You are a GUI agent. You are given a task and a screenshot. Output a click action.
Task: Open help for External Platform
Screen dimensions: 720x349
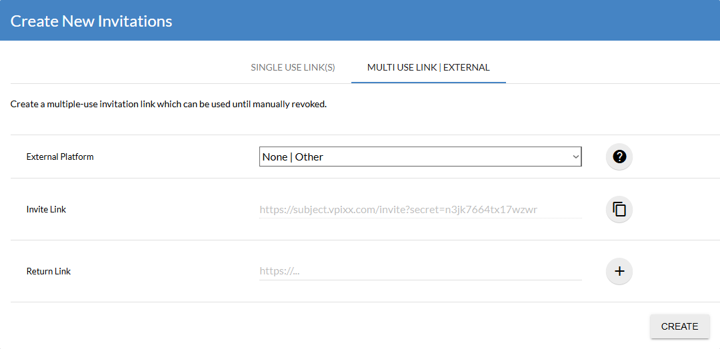click(619, 157)
